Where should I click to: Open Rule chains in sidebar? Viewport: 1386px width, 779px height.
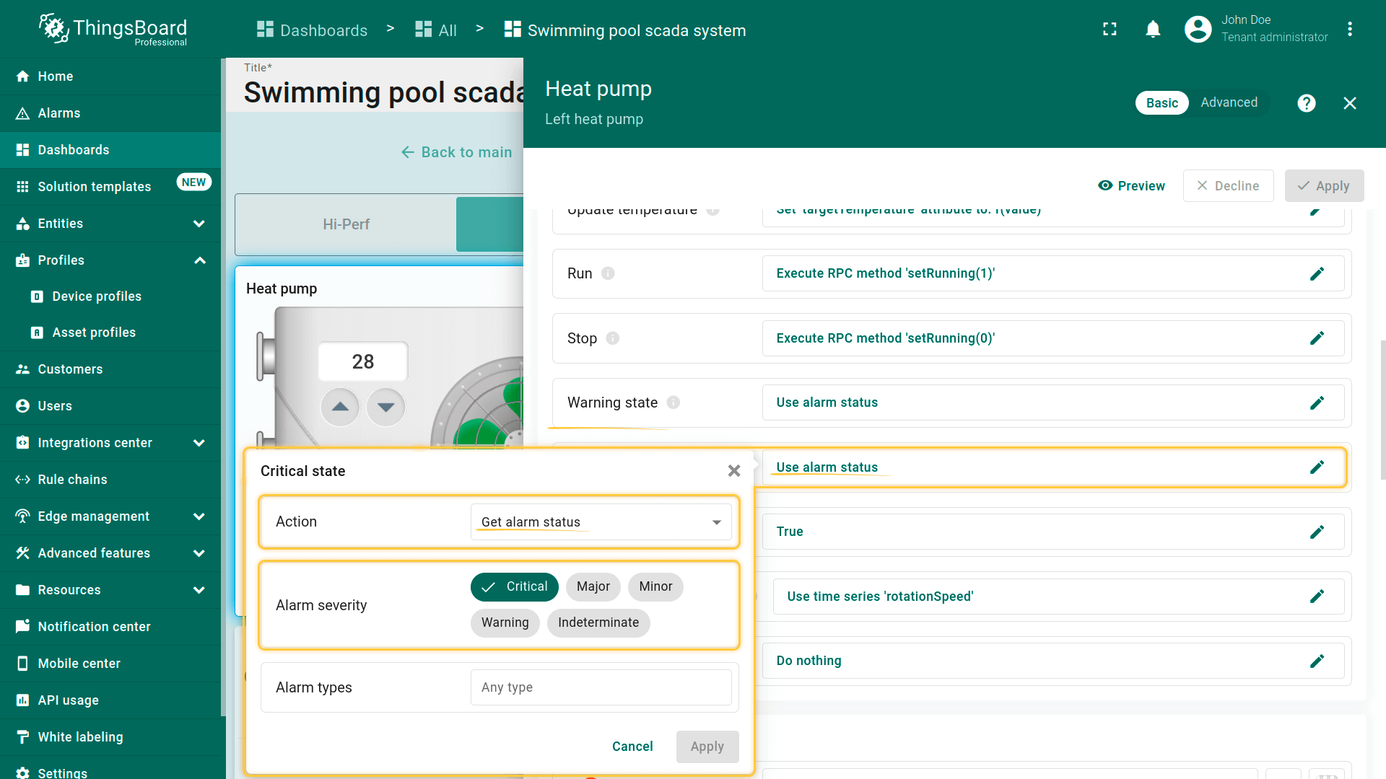(72, 480)
